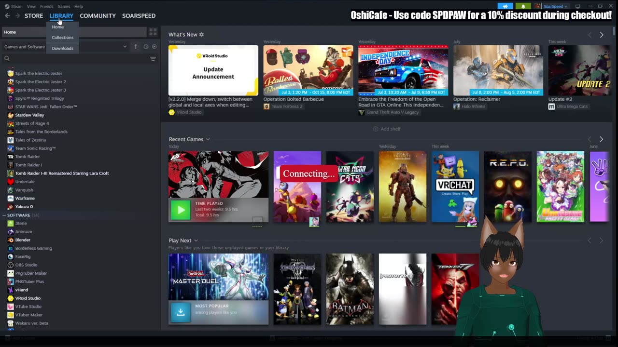Screen dimensions: 618x347
Task: Show next What's New items arrow
Action: click(601, 35)
